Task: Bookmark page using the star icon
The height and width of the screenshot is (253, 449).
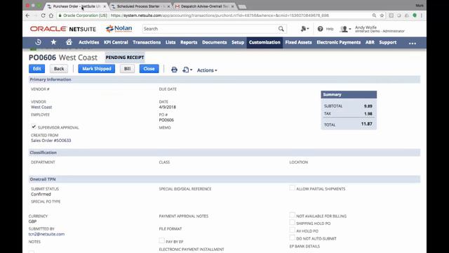Action: click(x=382, y=15)
